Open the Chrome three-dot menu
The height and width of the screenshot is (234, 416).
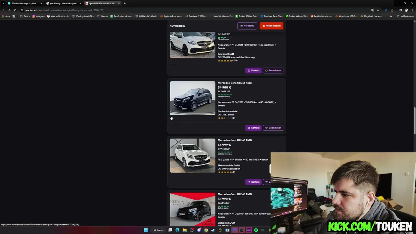pyautogui.click(x=412, y=10)
